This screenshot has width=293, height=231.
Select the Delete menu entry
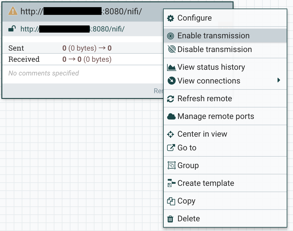pos(225,219)
